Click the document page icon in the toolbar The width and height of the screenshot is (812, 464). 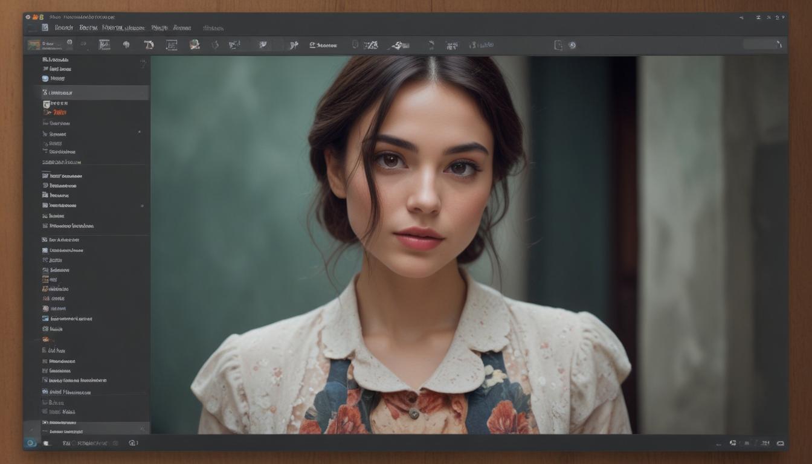[x=558, y=45]
